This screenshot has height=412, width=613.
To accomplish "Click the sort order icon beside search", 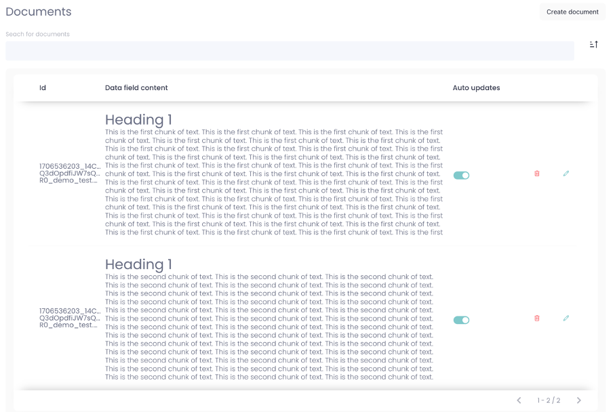I will coord(593,45).
